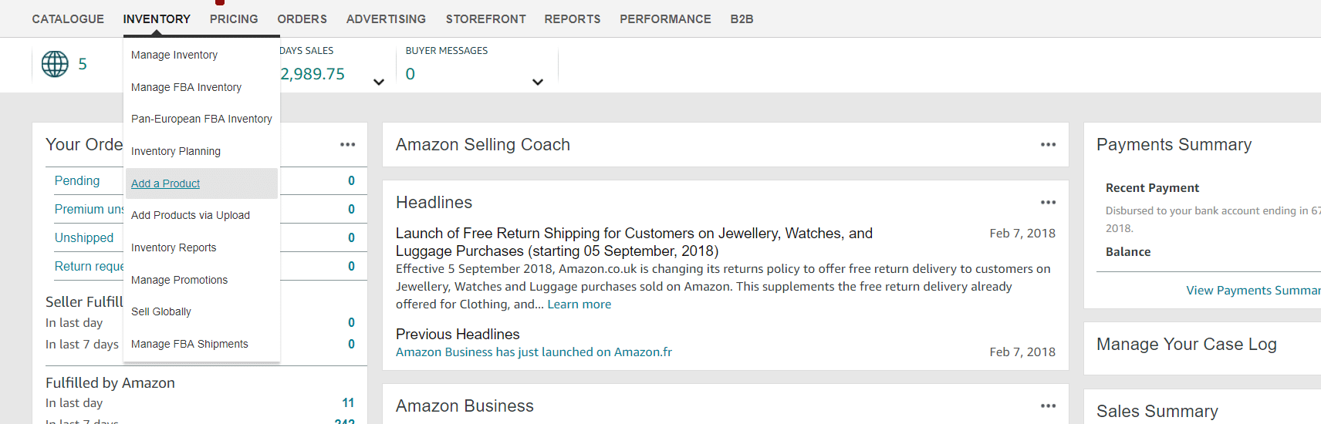The height and width of the screenshot is (424, 1321).
Task: Expand the Buyer Messages chevron dropdown
Action: tap(538, 82)
